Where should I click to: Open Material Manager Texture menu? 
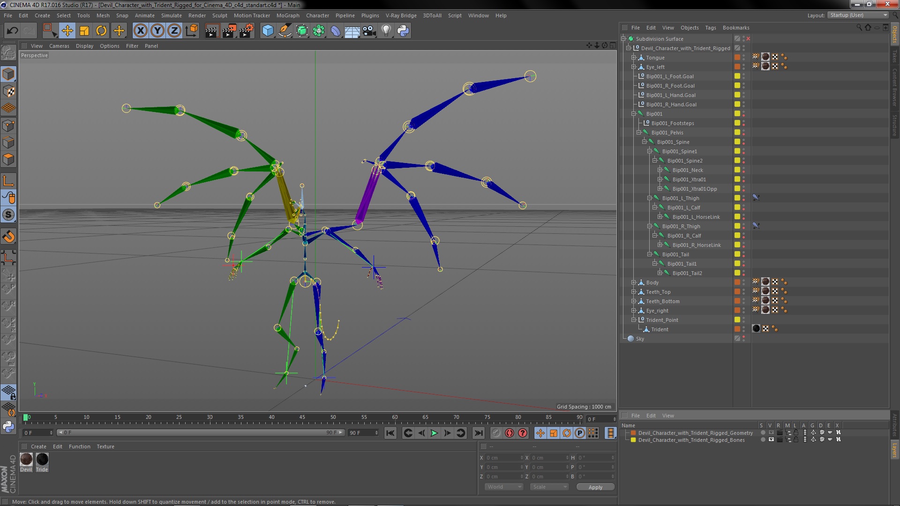point(105,446)
